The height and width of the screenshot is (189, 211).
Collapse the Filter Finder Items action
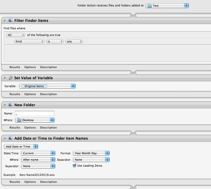[x=5, y=21]
